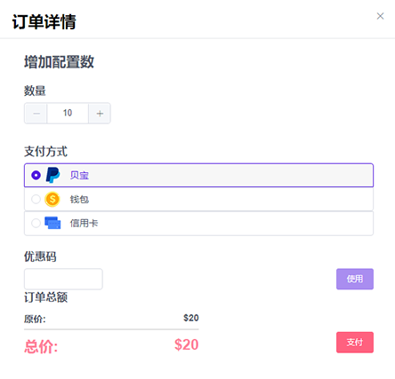The image size is (395, 379).
Task: Click the blue credit card icon
Action: 52,223
